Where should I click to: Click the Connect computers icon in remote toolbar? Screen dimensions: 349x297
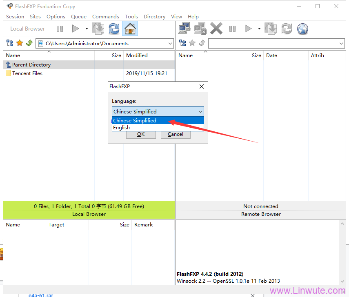[x=184, y=28]
